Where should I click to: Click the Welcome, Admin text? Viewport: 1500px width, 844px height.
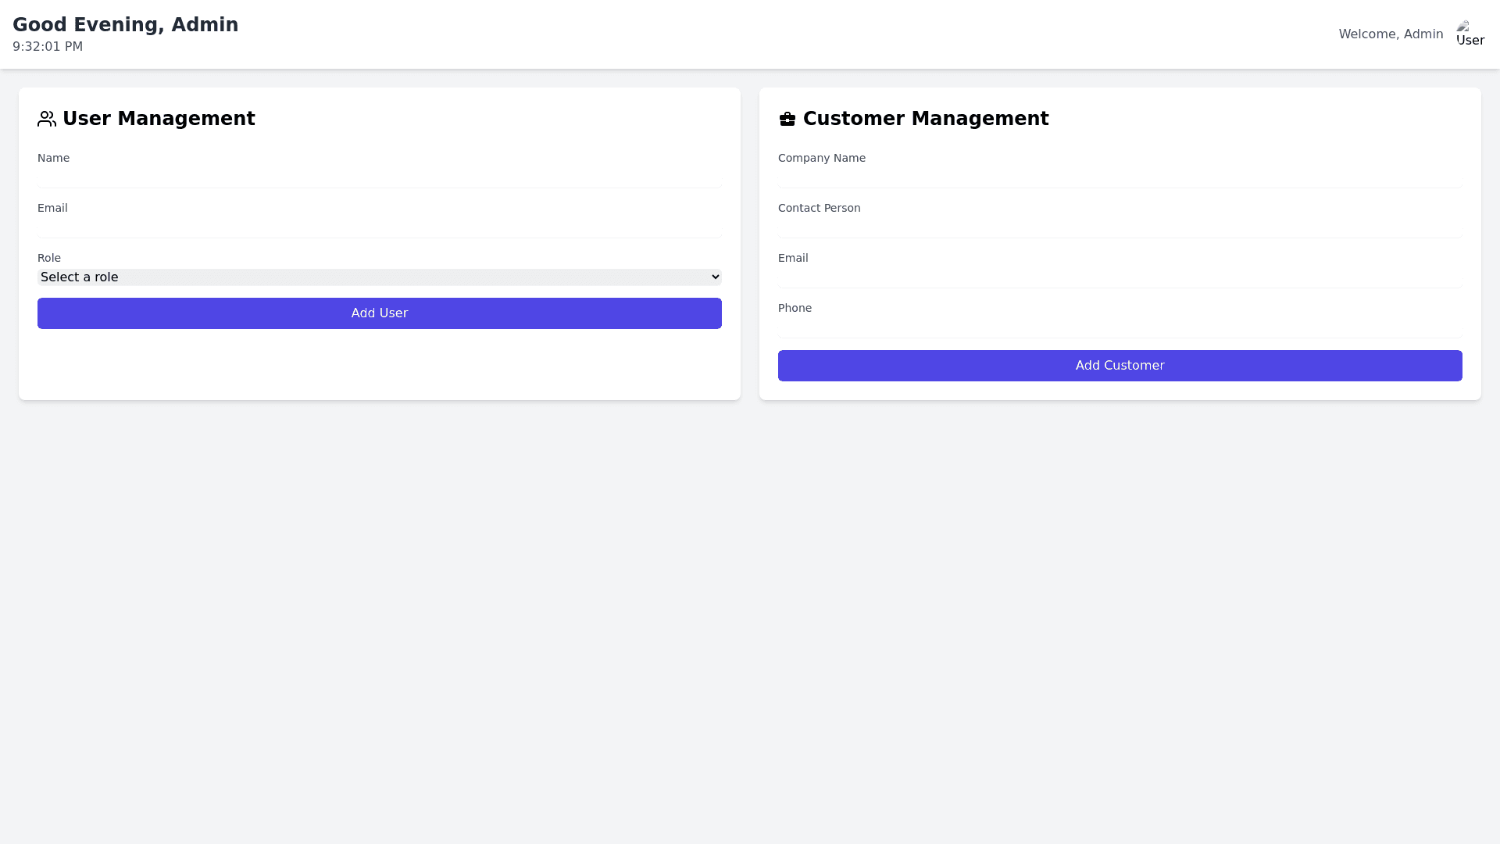(1391, 34)
